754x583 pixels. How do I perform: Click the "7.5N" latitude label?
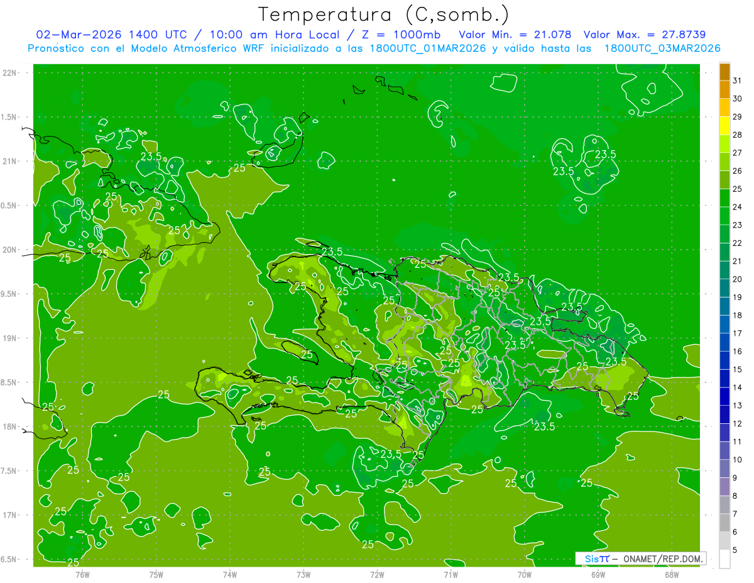click(9, 471)
